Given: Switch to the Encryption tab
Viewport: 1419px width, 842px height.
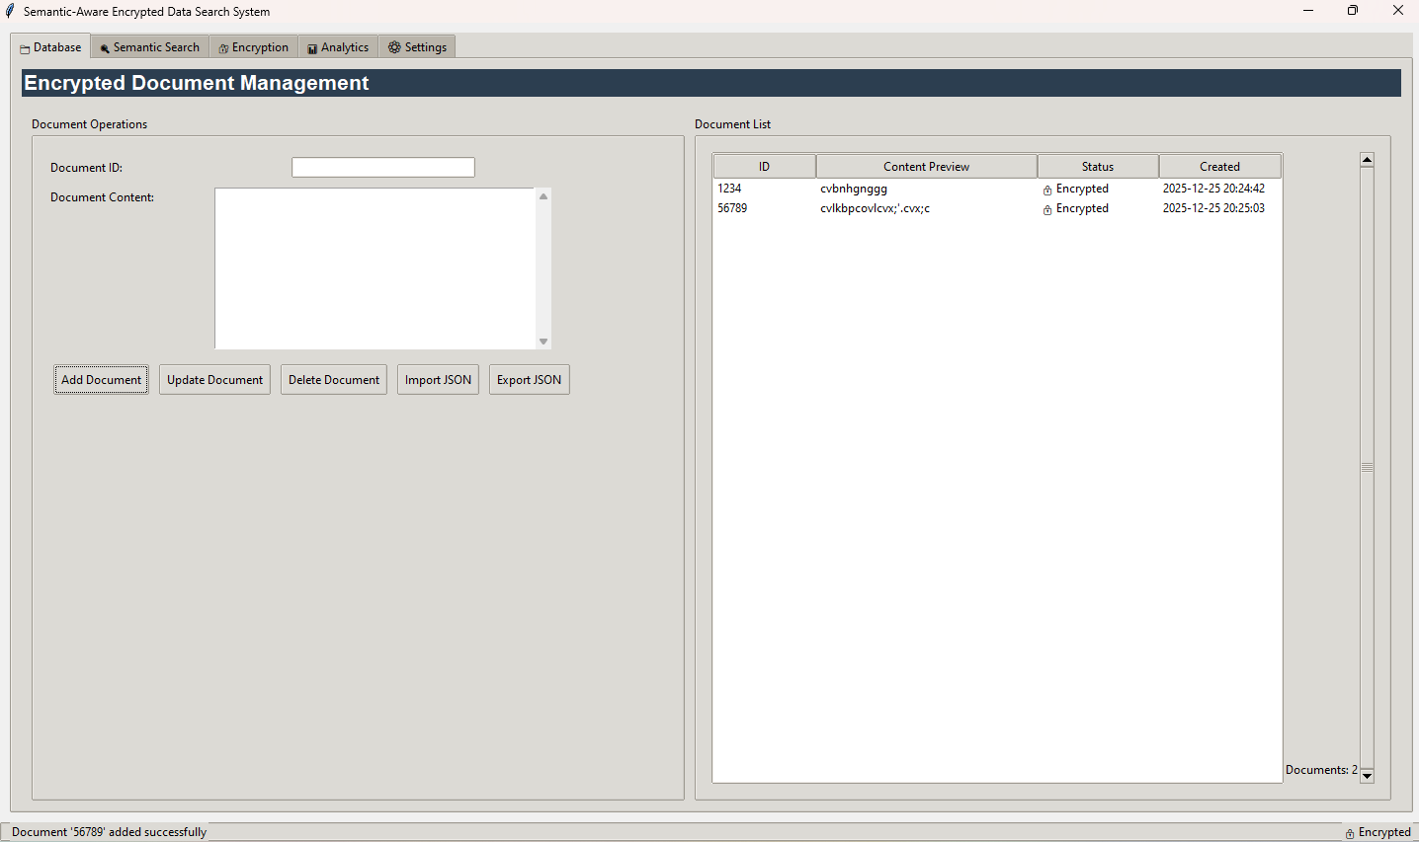Looking at the screenshot, I should 254,47.
